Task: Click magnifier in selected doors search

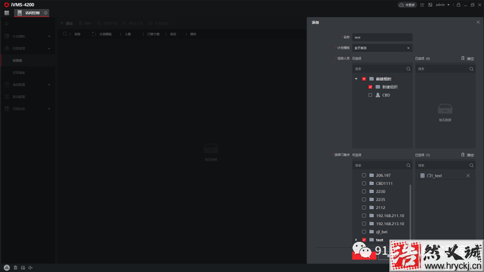Action: pos(471,165)
